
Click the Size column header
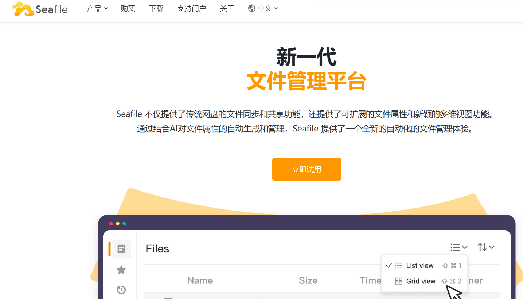pos(308,280)
